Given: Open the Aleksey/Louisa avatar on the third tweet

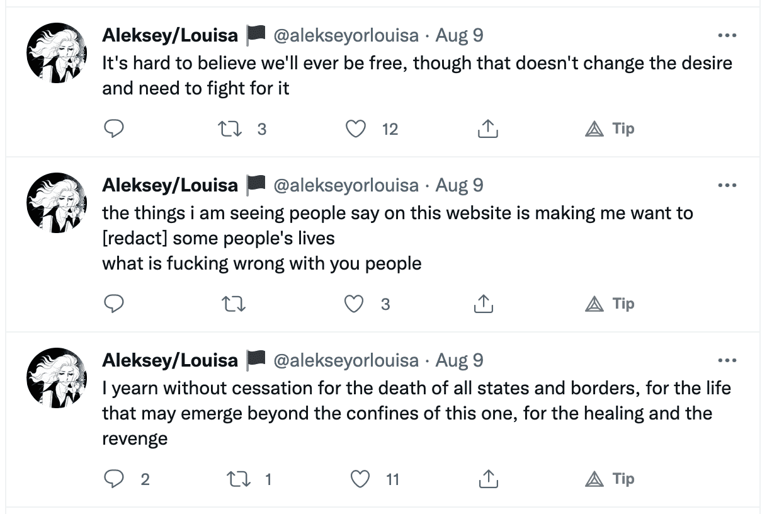Looking at the screenshot, I should pyautogui.click(x=56, y=377).
